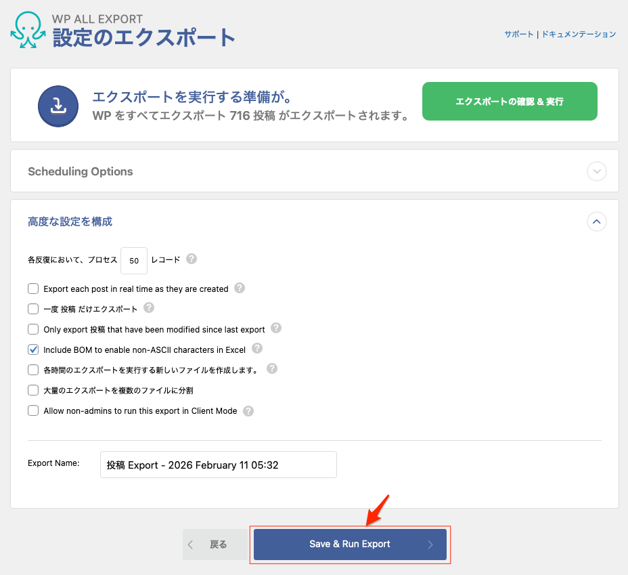Open the サポート link

point(518,34)
